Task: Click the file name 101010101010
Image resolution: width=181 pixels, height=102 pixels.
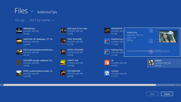Action: coord(117,28)
